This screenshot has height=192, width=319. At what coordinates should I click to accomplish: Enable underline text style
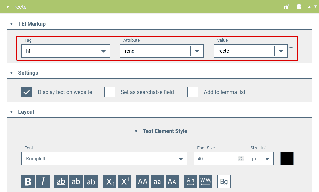(61, 181)
